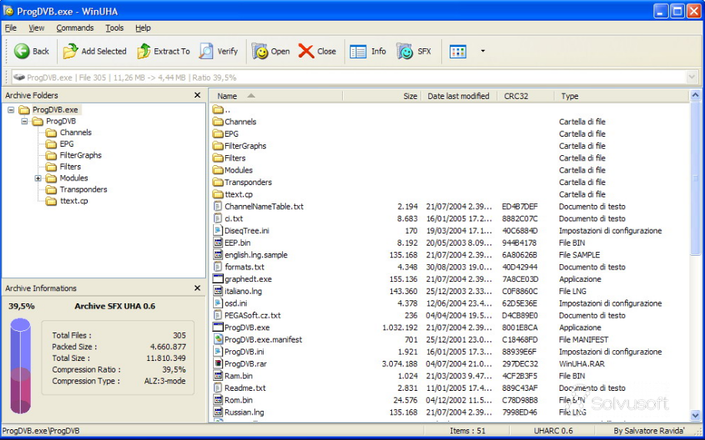
Task: Collapse the ProgDVB.exe root tree node
Action: tap(11, 110)
